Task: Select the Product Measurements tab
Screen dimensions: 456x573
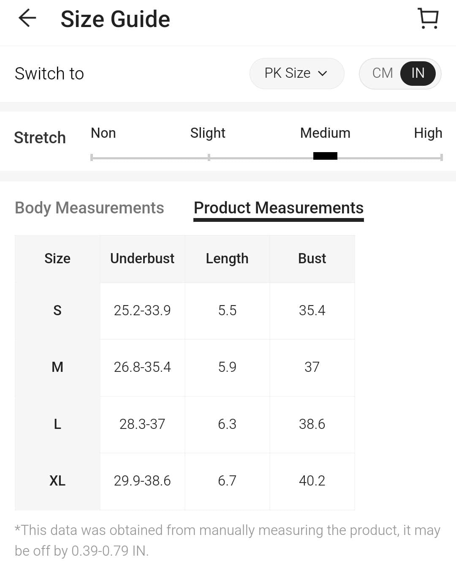Action: point(278,208)
